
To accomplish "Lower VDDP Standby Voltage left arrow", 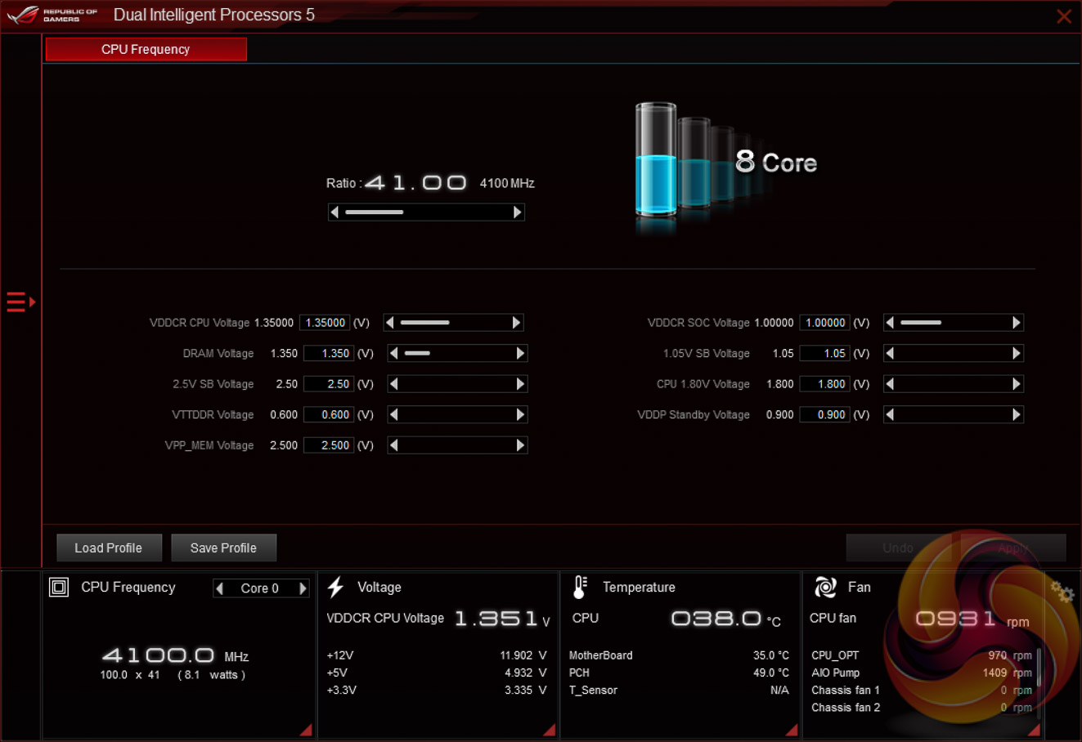I will pyautogui.click(x=890, y=414).
